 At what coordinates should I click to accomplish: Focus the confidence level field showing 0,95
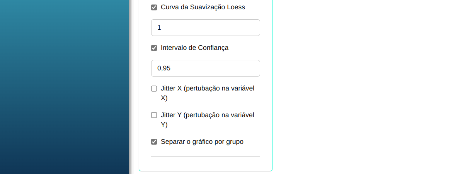point(205,68)
